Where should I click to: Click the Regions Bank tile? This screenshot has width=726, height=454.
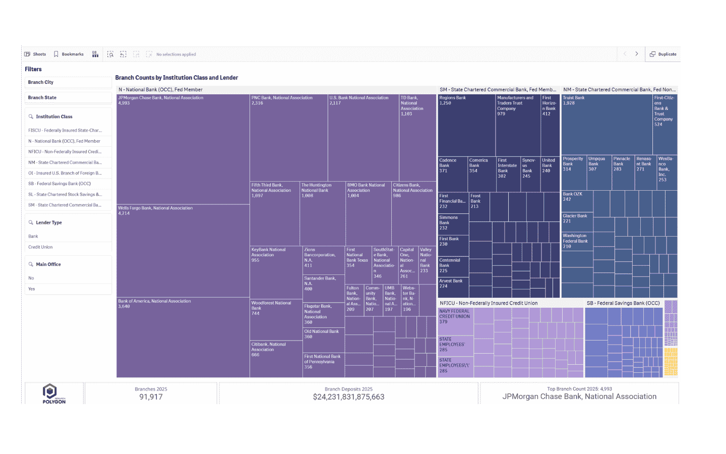click(466, 125)
